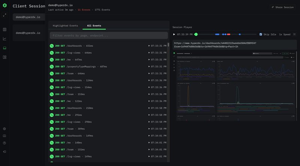Select the Client Sessions monitor icon
This screenshot has height=166, width=300.
click(x=4, y=48)
